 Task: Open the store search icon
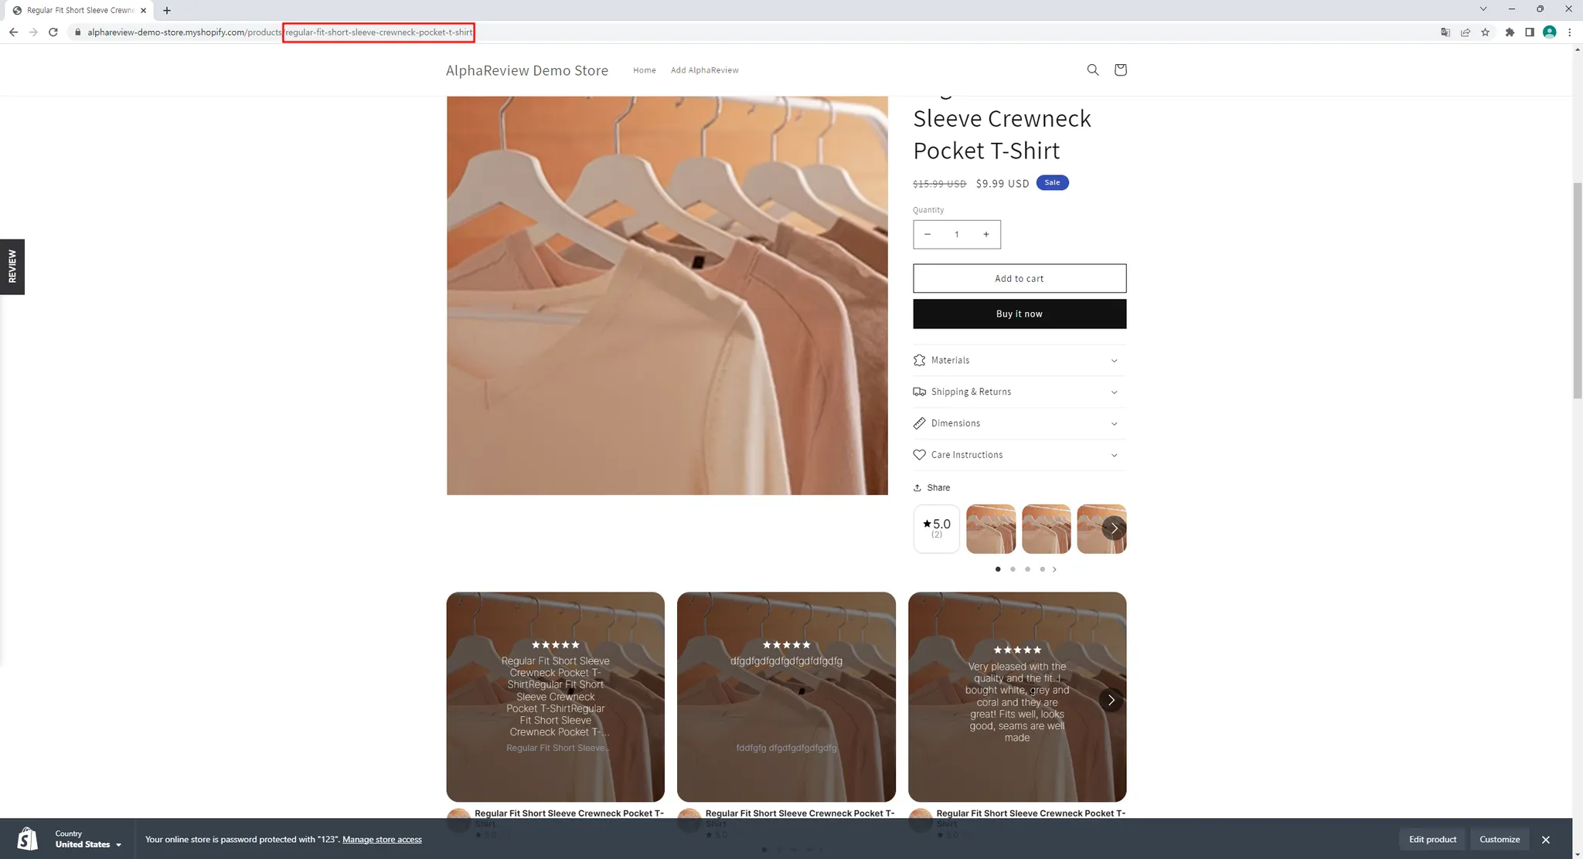pos(1092,70)
